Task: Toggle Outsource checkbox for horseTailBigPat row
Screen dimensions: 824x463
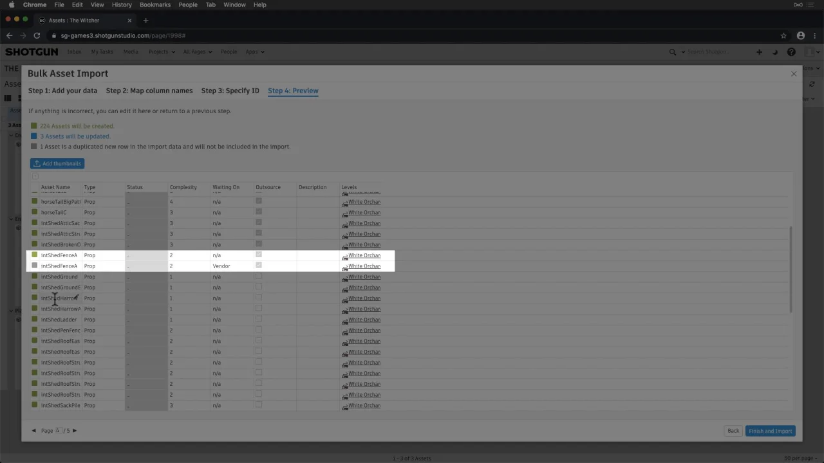Action: [259, 201]
